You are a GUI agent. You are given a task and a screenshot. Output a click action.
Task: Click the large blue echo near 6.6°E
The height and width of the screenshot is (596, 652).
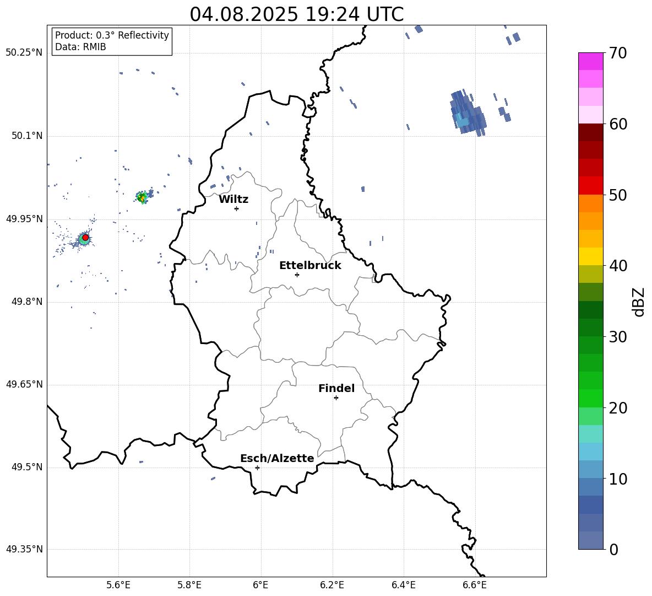coord(468,112)
